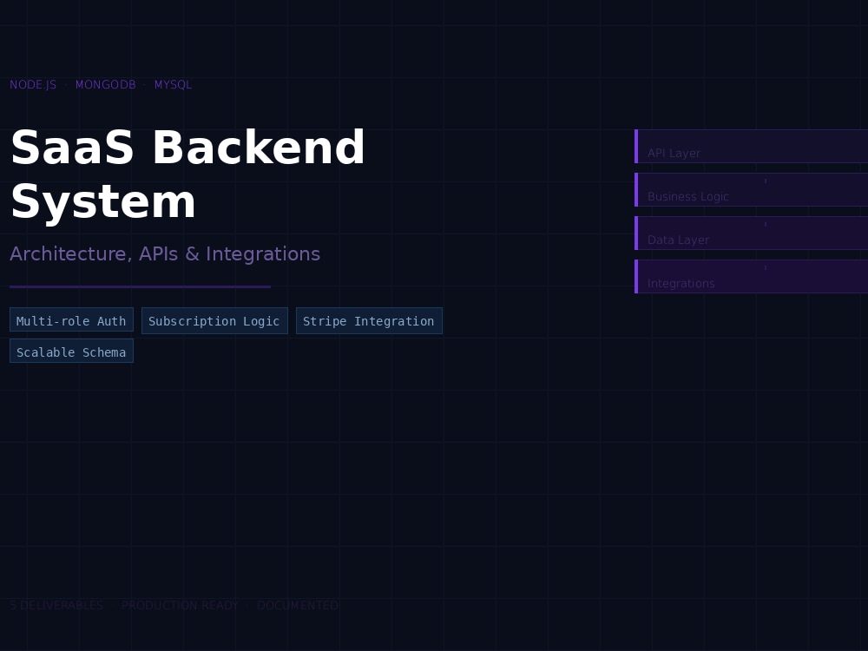The width and height of the screenshot is (868, 651).
Task: Click the Multi-role Auth tag
Action: (x=71, y=320)
